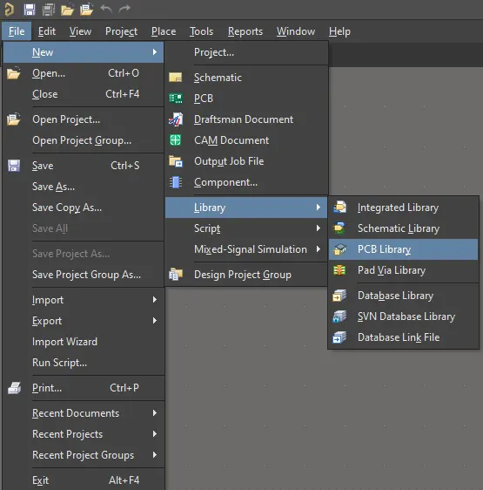The height and width of the screenshot is (490, 483).
Task: Click the folder icon beside Open...
Action: [x=14, y=73]
